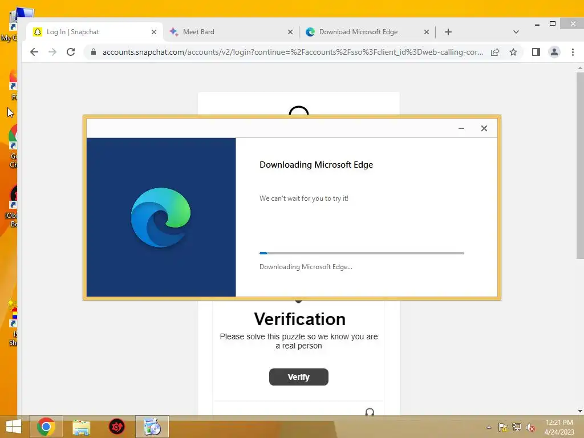Minimize the Edge installer dialog
This screenshot has width=584, height=438.
point(461,128)
